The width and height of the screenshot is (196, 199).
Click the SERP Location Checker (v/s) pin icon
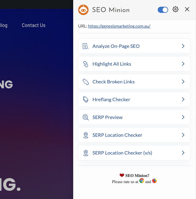(x=86, y=153)
